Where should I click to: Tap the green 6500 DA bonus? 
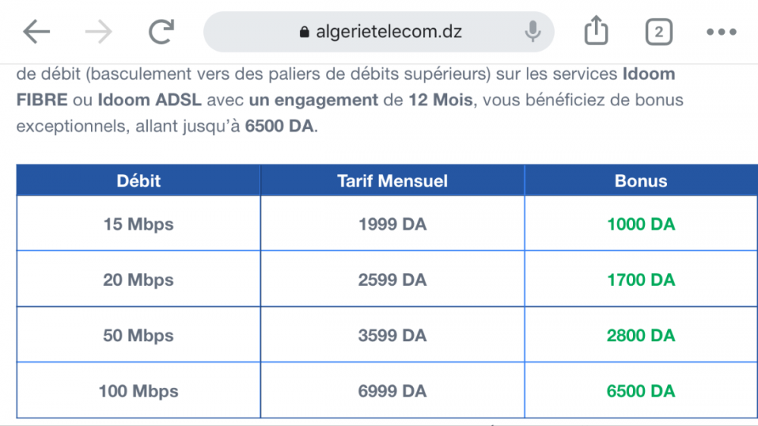point(641,392)
